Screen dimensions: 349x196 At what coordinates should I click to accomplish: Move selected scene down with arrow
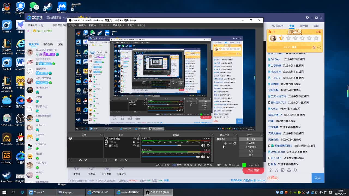pos(85,160)
